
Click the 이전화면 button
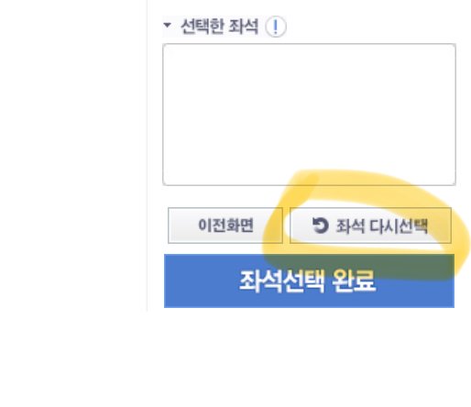pos(225,225)
